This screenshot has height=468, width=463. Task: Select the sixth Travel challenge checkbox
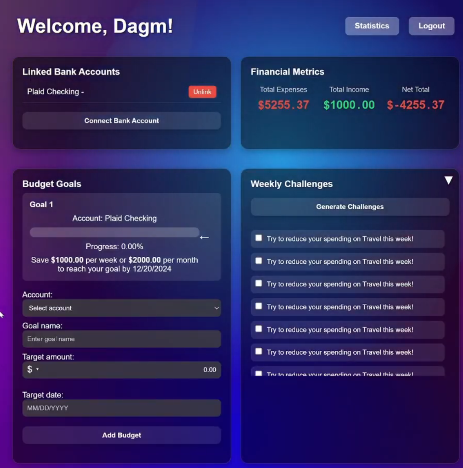tap(259, 352)
